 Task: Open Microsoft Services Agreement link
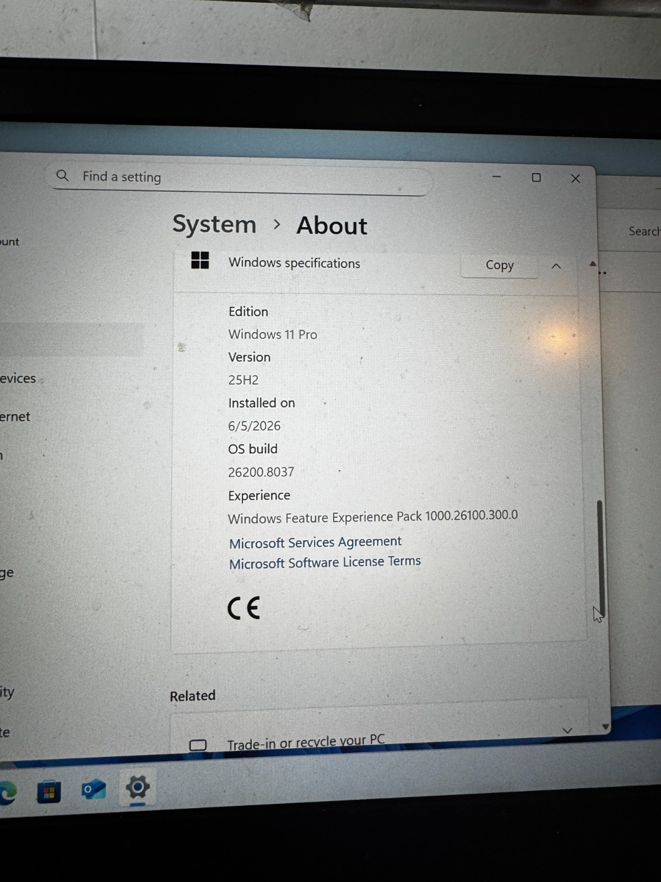click(x=315, y=542)
